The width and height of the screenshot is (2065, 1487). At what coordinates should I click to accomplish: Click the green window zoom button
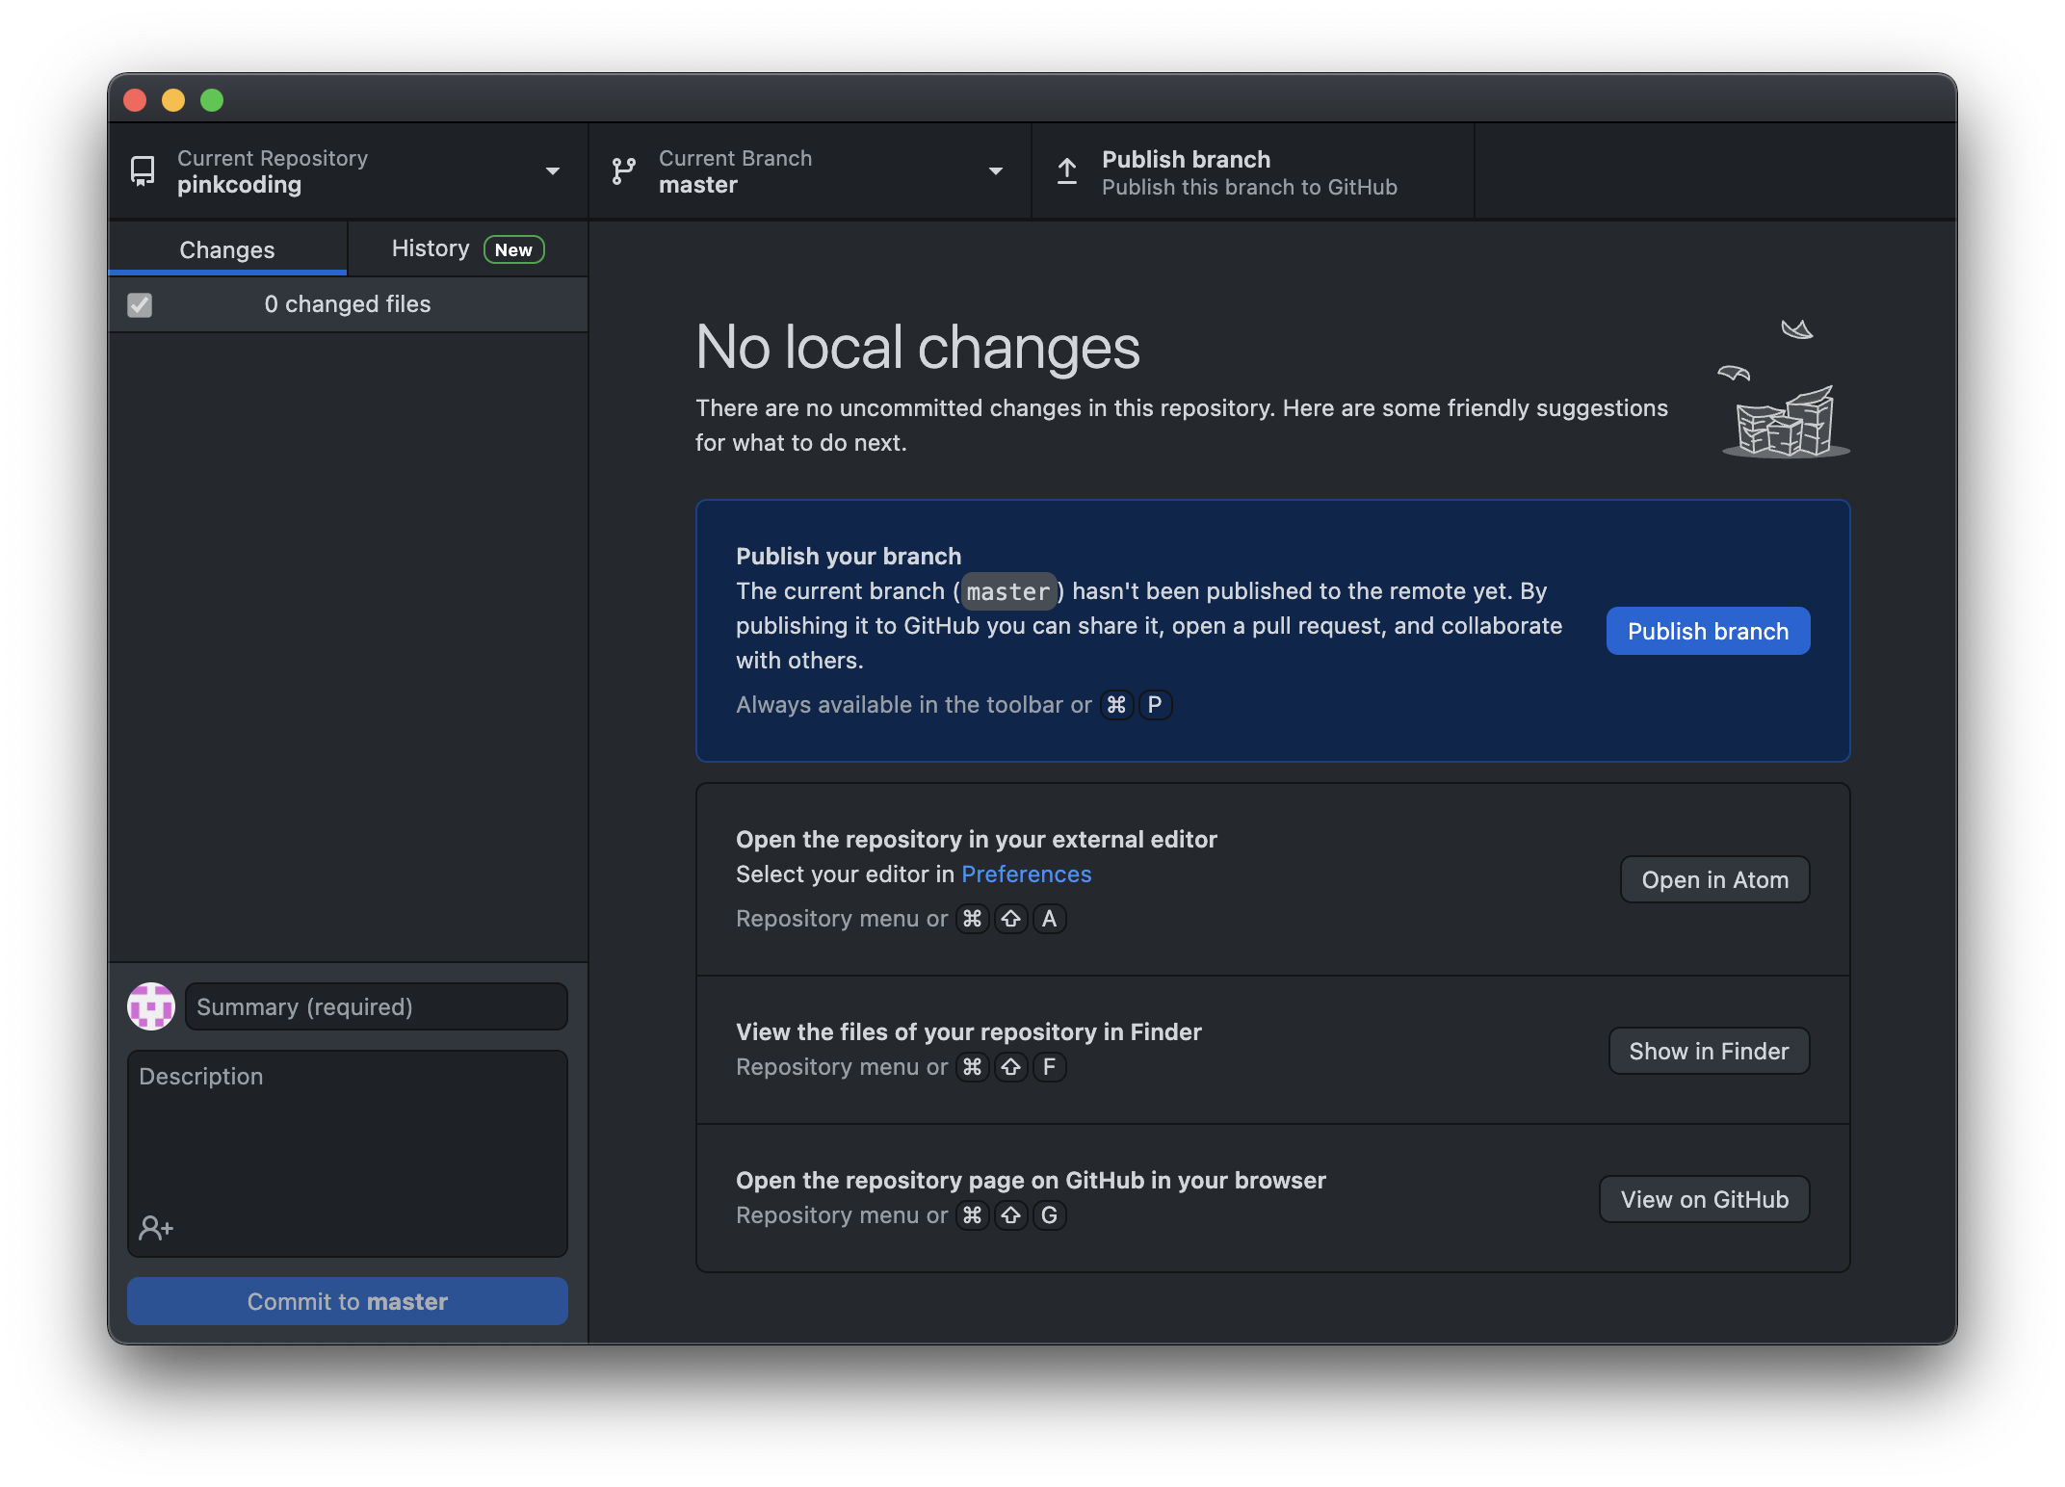pyautogui.click(x=212, y=100)
